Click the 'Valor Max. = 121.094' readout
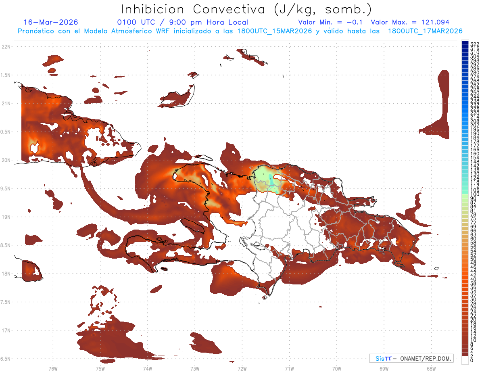The height and width of the screenshot is (374, 484). [410, 22]
